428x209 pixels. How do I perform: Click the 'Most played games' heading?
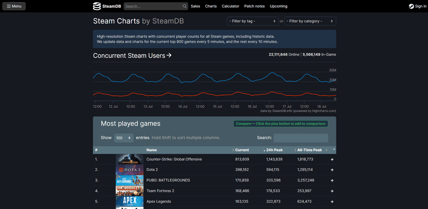click(x=131, y=124)
